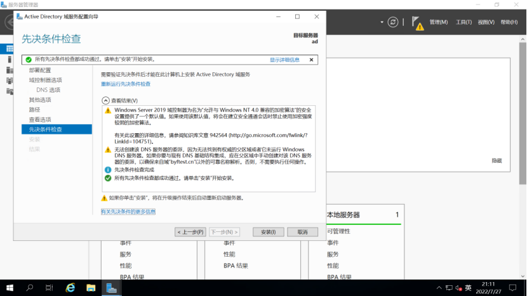This screenshot has height=296, width=527.
Task: Minimize the AD configuration wizard window
Action: point(278,16)
